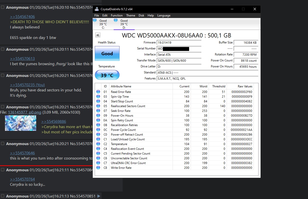
Task: Go to previous disk with the left arrow
Action: 98,35
